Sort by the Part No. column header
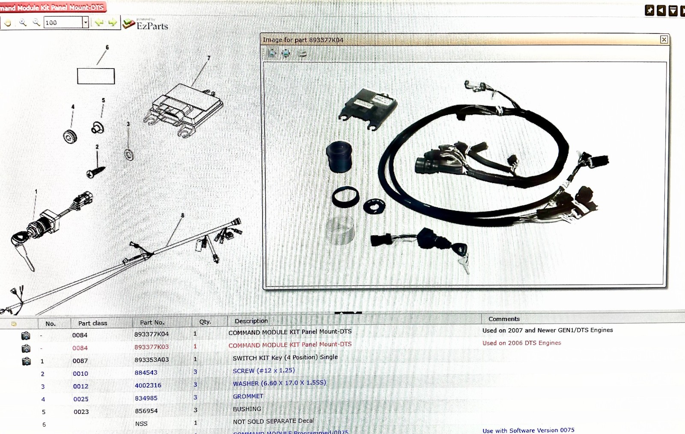This screenshot has height=434, width=685. click(x=152, y=322)
